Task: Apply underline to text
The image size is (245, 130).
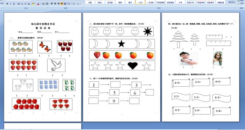Action: (x=14, y=4)
